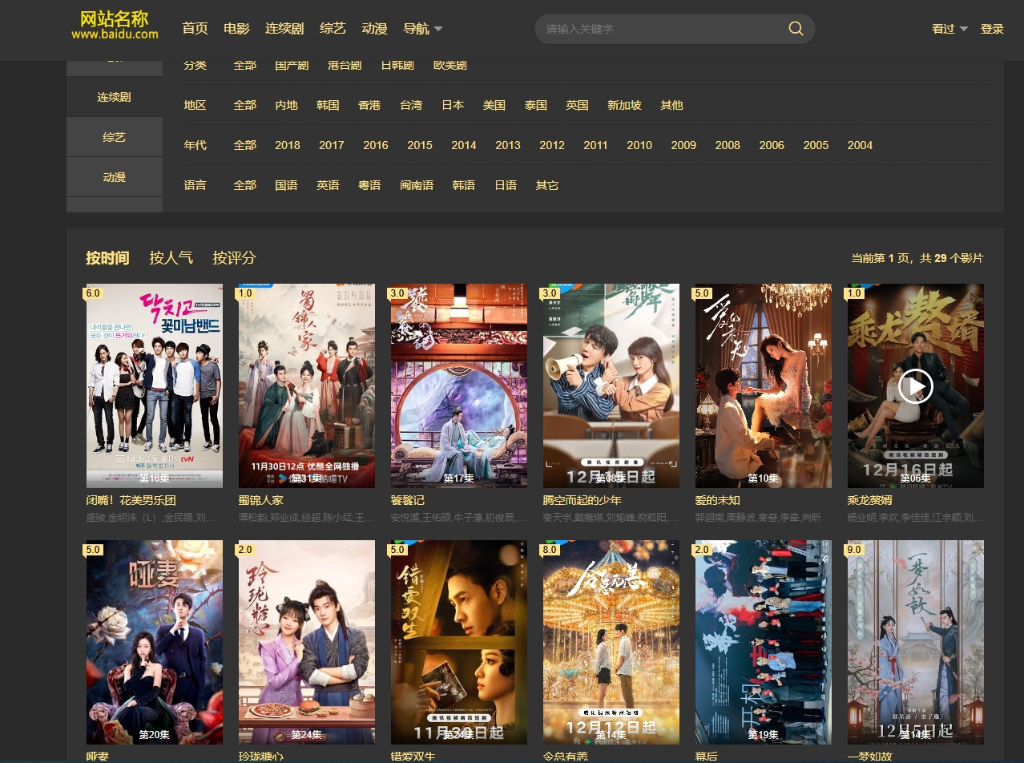Play the 乘龙赘婿 poster play button
Viewport: 1024px width, 763px height.
915,387
